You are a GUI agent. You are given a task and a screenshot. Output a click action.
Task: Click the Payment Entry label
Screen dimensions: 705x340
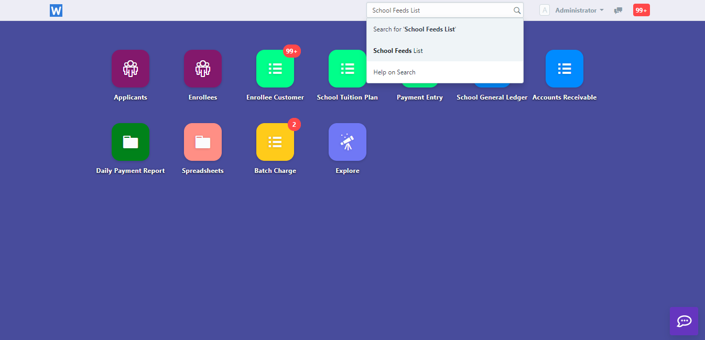[420, 97]
